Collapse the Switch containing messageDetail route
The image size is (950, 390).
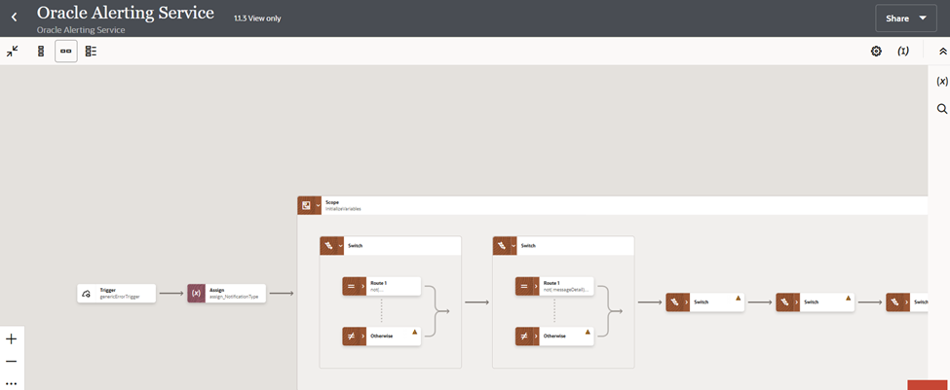click(513, 246)
